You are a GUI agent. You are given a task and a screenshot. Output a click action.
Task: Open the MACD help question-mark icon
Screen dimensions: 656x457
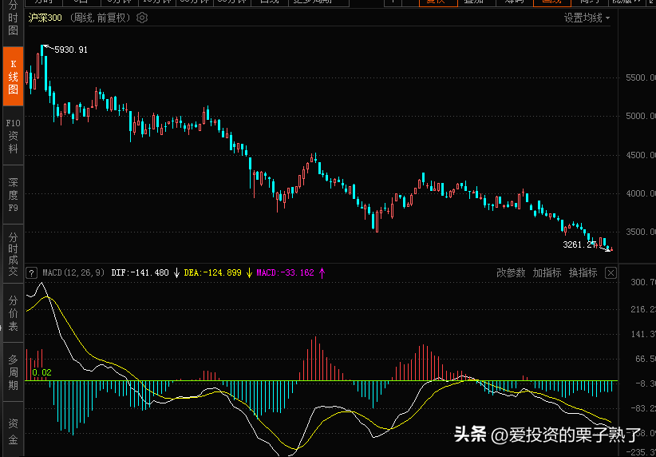(x=32, y=273)
